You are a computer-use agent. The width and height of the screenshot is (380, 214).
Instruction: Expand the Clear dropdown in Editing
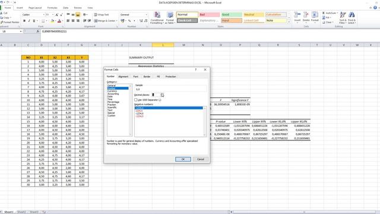tap(332, 23)
